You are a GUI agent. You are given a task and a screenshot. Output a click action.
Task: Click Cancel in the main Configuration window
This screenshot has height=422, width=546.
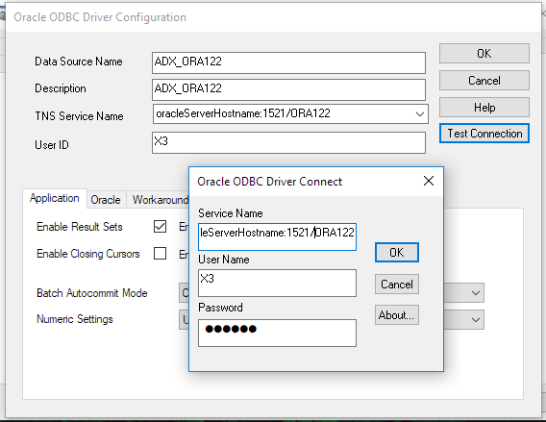(x=484, y=81)
